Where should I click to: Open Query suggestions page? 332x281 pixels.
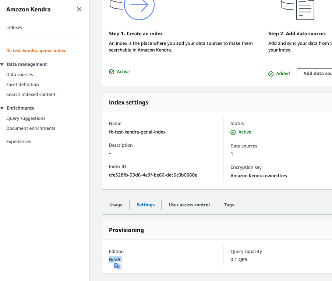(x=26, y=118)
